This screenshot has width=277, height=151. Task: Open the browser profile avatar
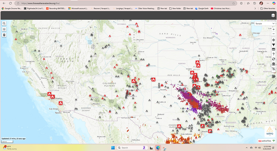261,3
